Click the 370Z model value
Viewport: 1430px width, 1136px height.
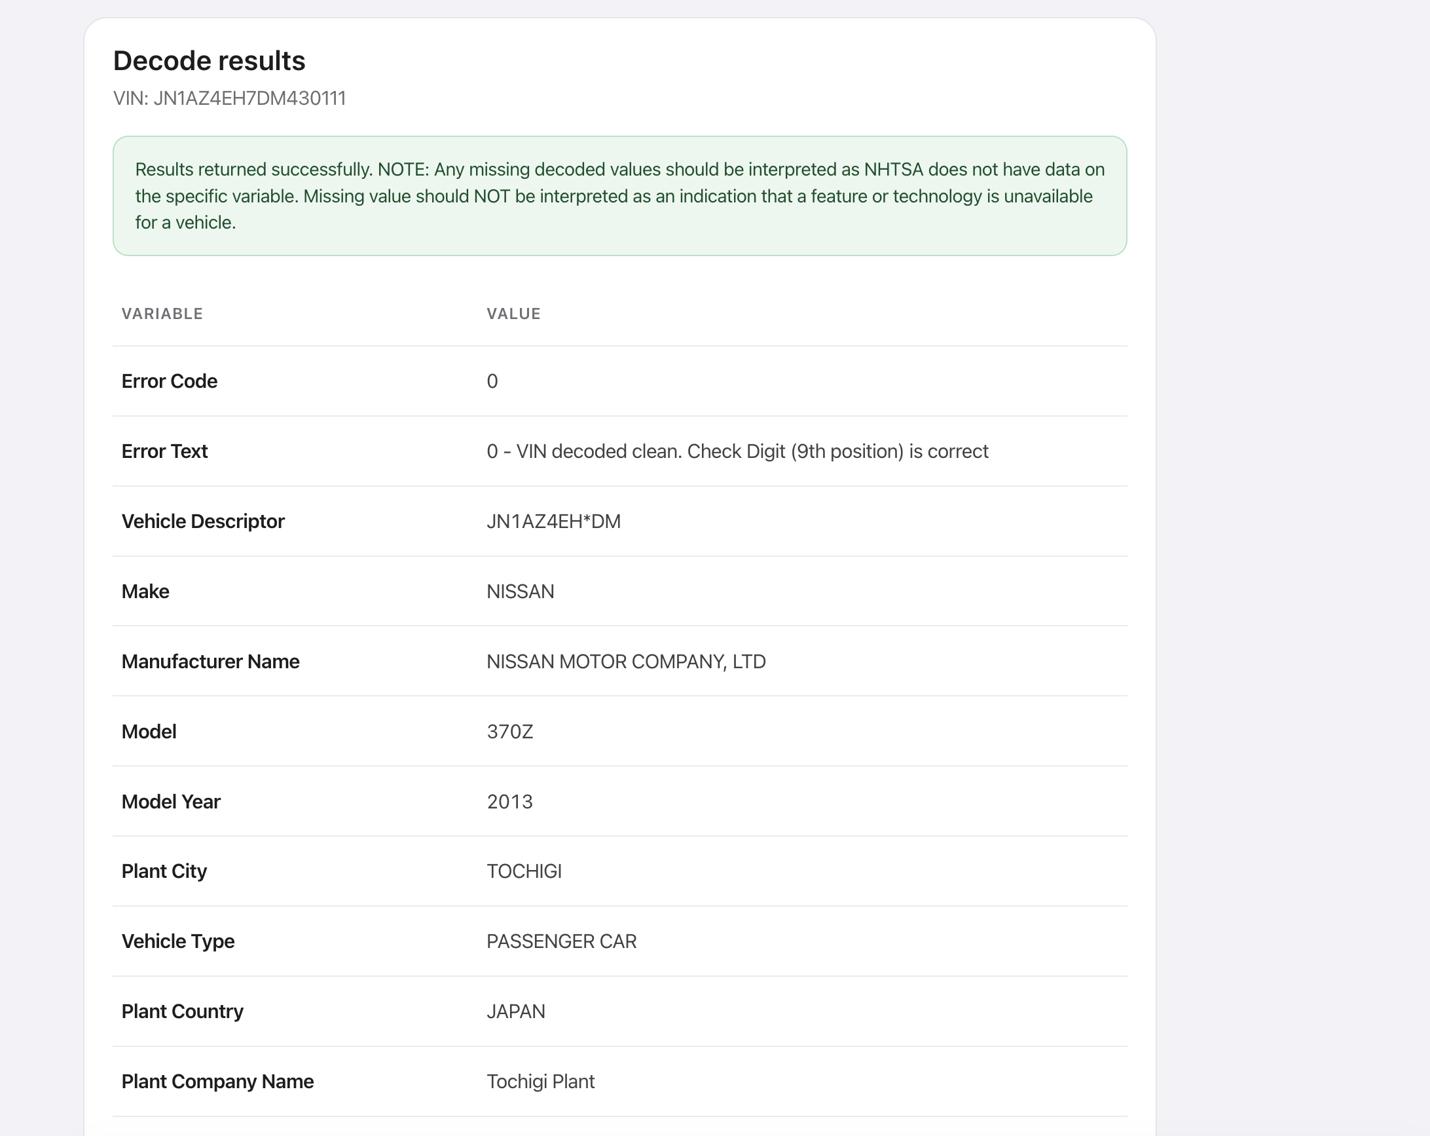(x=510, y=731)
